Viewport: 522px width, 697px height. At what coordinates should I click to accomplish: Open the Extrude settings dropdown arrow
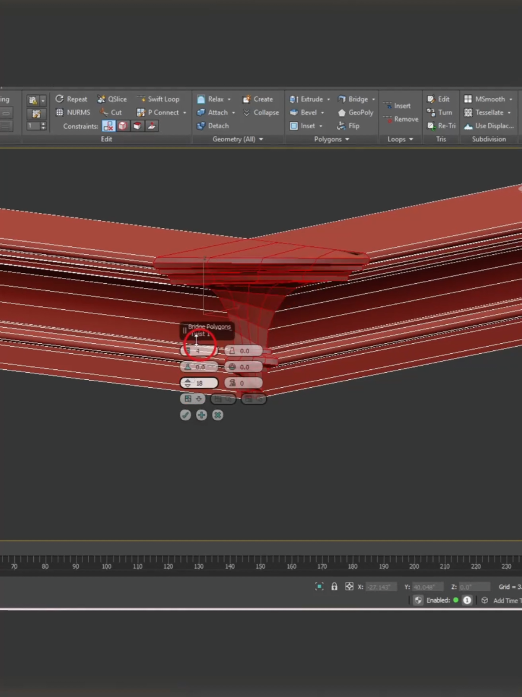click(x=329, y=100)
